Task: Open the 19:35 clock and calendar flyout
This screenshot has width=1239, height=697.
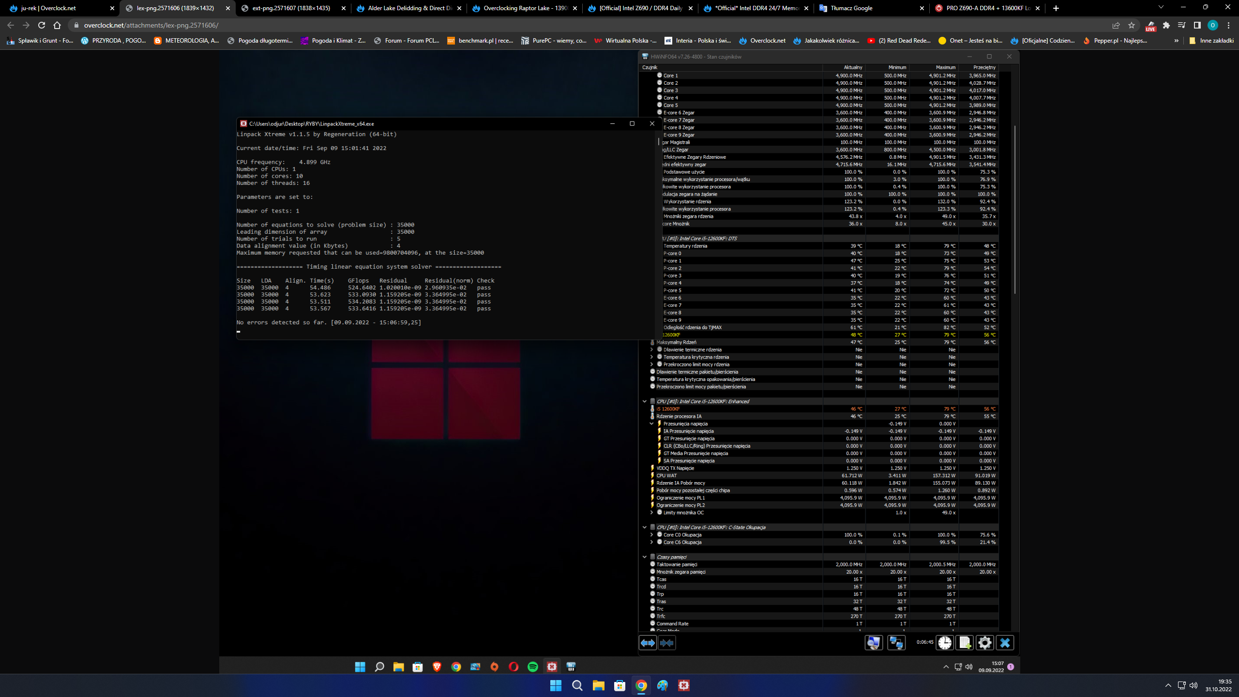Action: (x=1218, y=685)
